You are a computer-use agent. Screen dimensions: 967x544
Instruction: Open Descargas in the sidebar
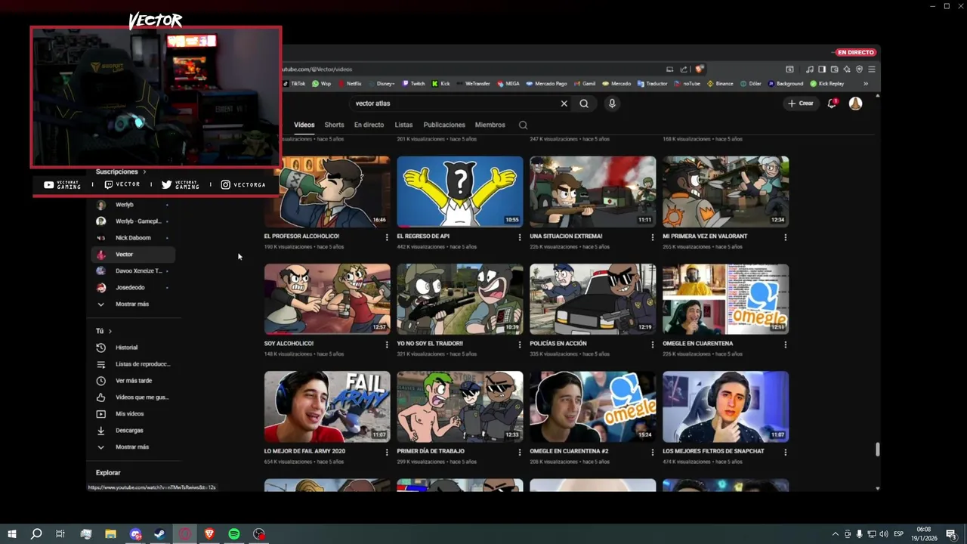133,431
